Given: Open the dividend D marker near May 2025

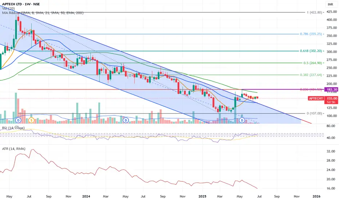Looking at the screenshot, I should click(x=242, y=120).
